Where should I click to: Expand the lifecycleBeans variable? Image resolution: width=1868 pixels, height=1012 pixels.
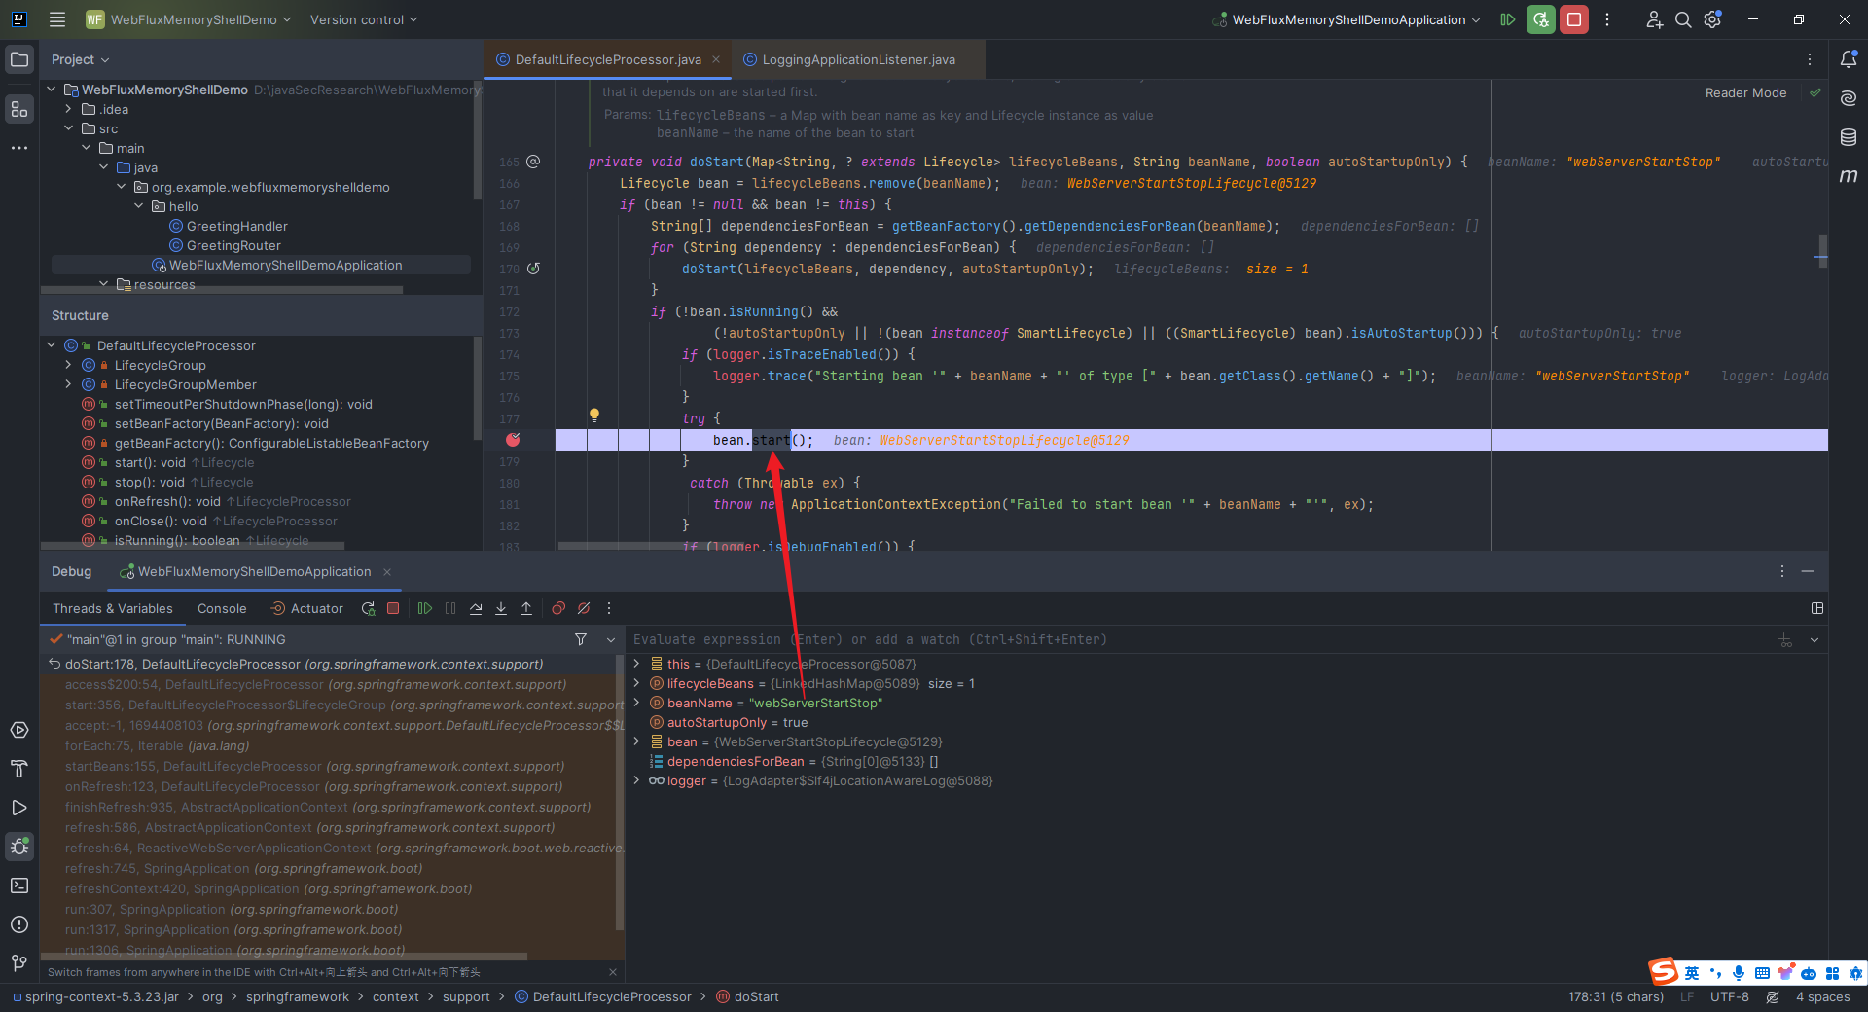click(x=636, y=683)
